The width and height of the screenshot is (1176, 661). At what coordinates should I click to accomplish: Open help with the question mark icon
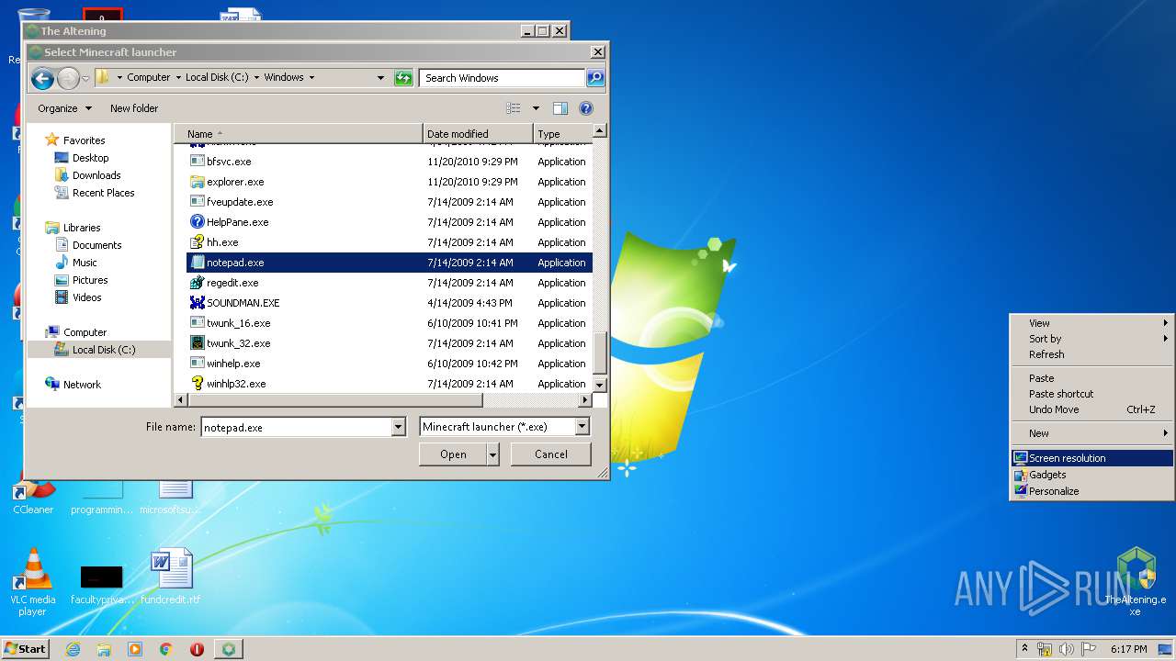pyautogui.click(x=586, y=108)
